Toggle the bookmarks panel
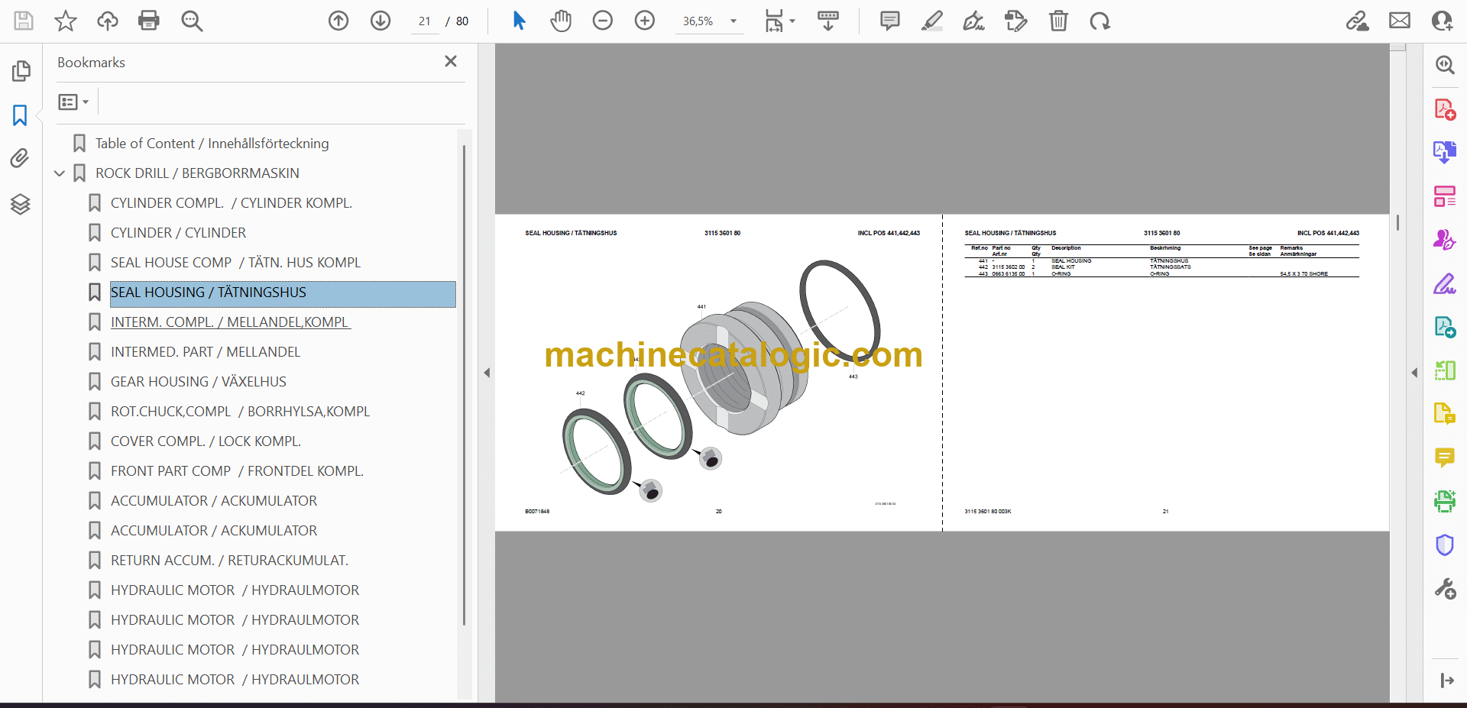Screen dimensions: 1467x708 click(x=21, y=115)
